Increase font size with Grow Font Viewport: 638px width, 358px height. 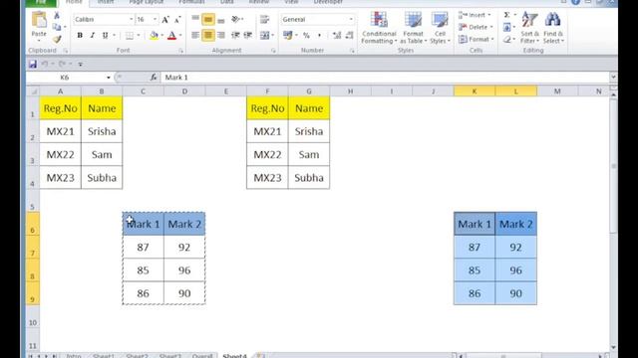pos(165,20)
